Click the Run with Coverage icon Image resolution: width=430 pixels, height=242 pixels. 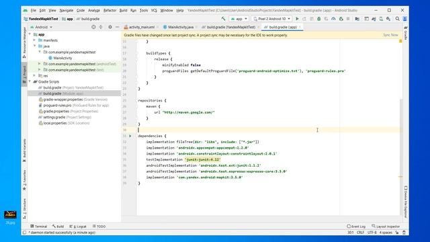point(326,19)
